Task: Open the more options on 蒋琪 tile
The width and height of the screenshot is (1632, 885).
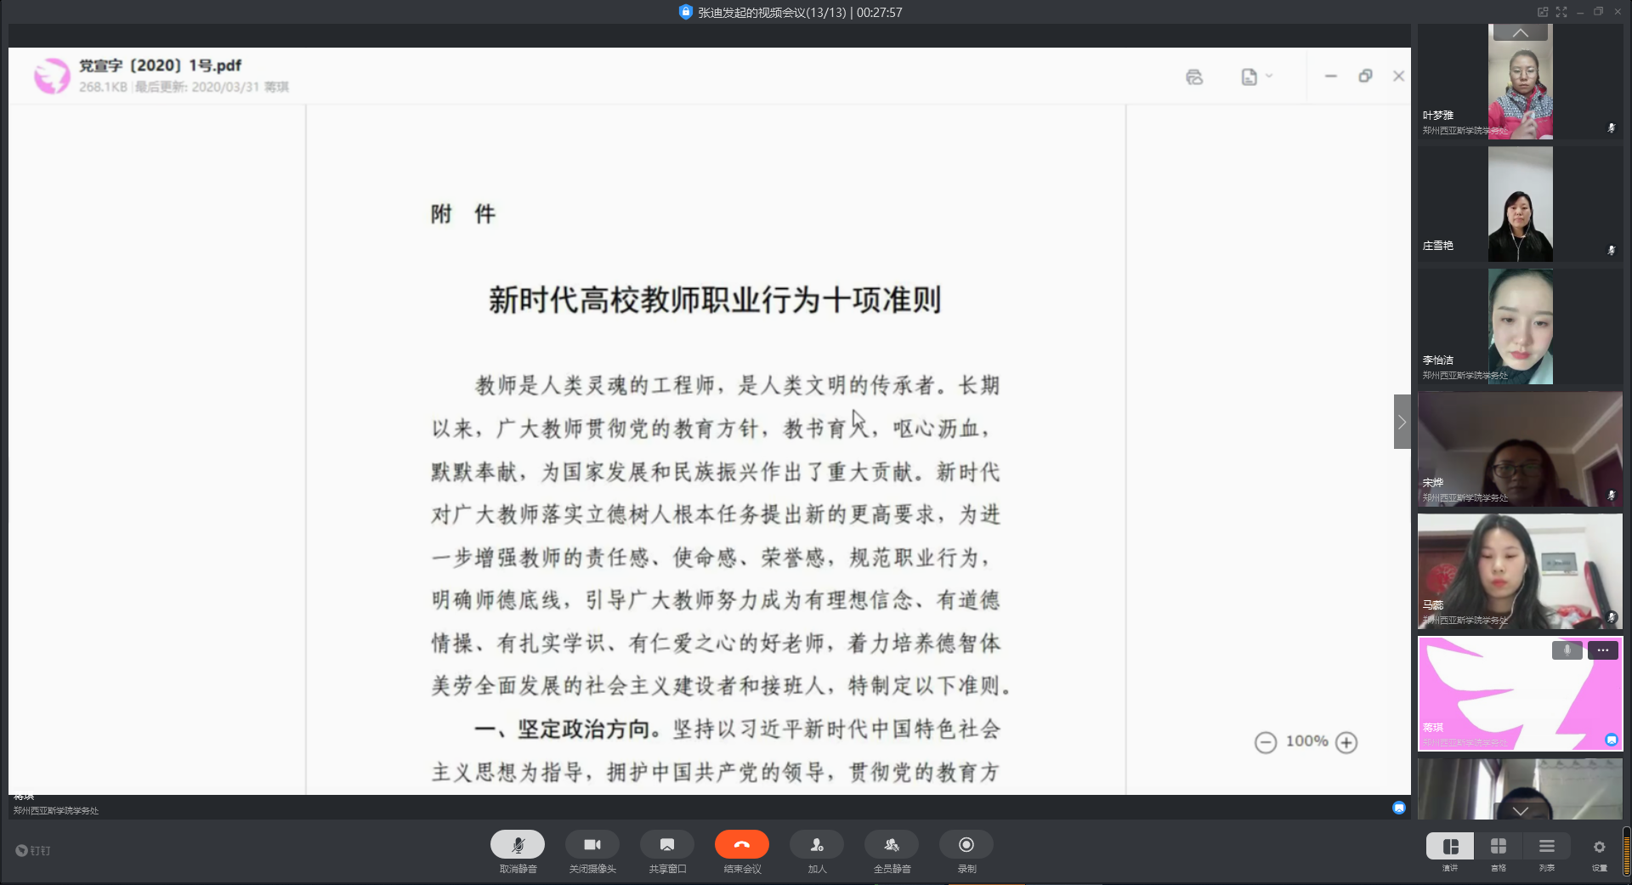Action: [1602, 650]
